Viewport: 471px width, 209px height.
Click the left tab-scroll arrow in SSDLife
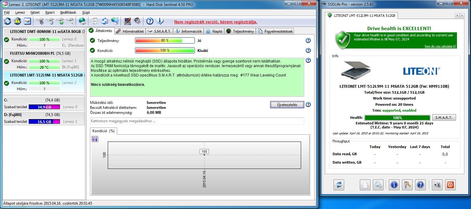click(457, 15)
